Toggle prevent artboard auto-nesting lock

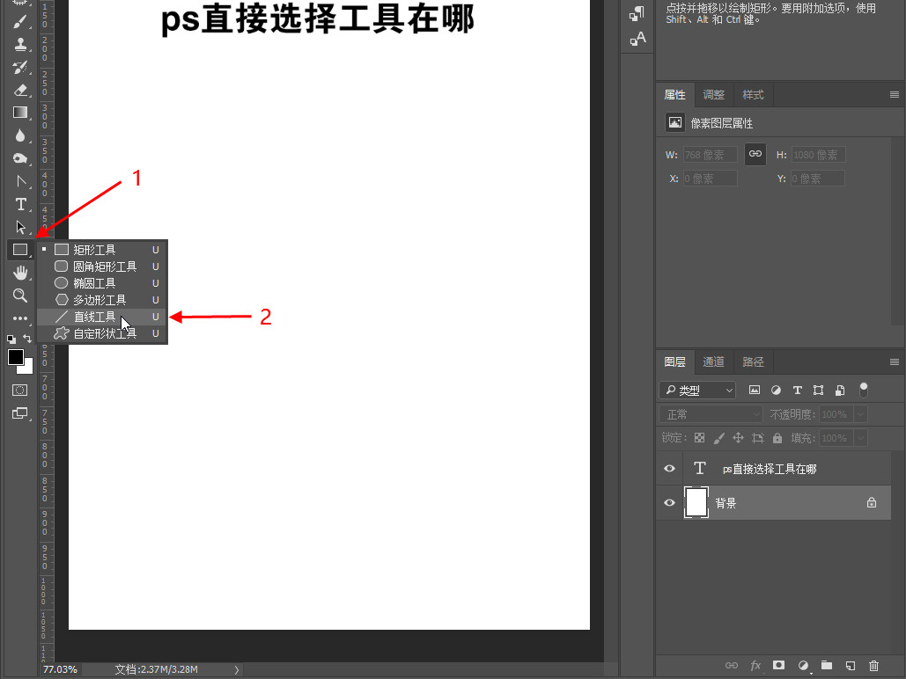pyautogui.click(x=758, y=438)
